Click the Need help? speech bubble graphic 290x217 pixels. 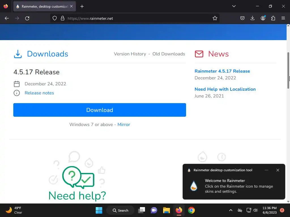click(78, 177)
